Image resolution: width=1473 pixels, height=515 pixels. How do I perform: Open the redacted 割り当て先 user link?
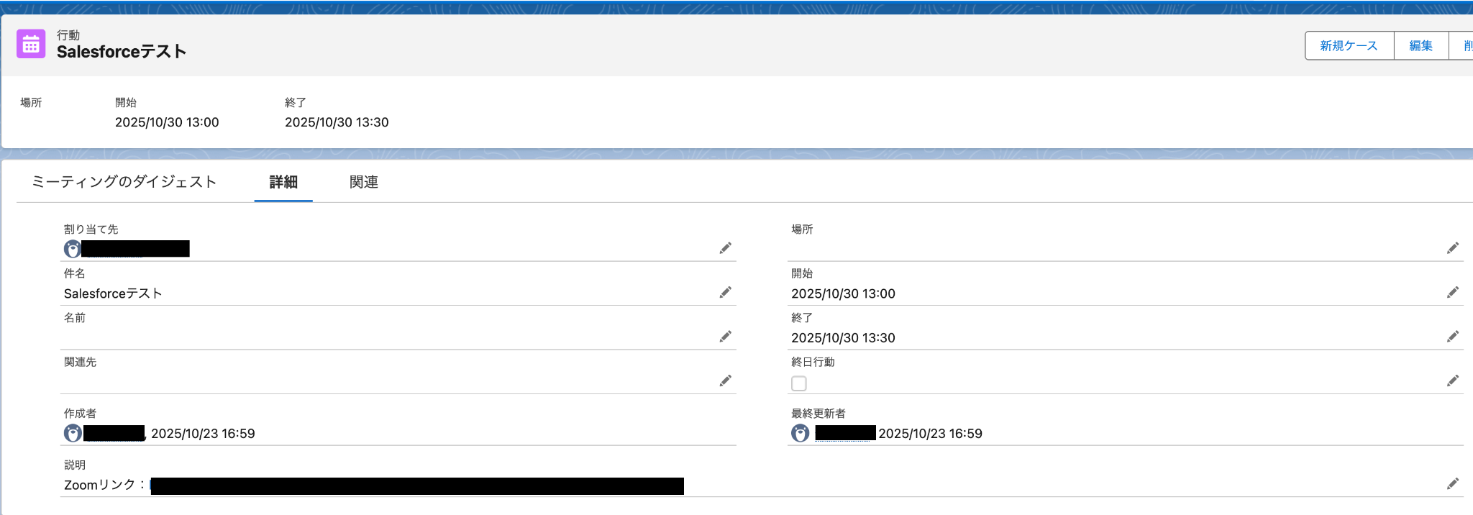point(135,249)
